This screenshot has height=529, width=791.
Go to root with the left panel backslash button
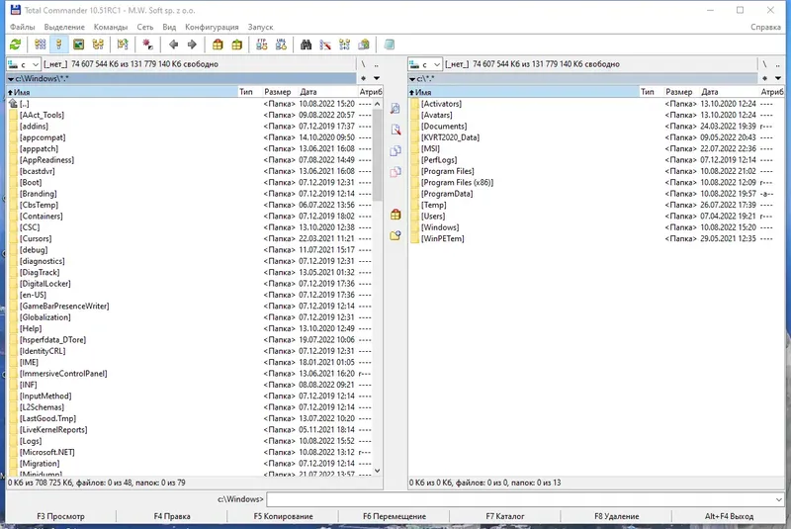(x=363, y=64)
